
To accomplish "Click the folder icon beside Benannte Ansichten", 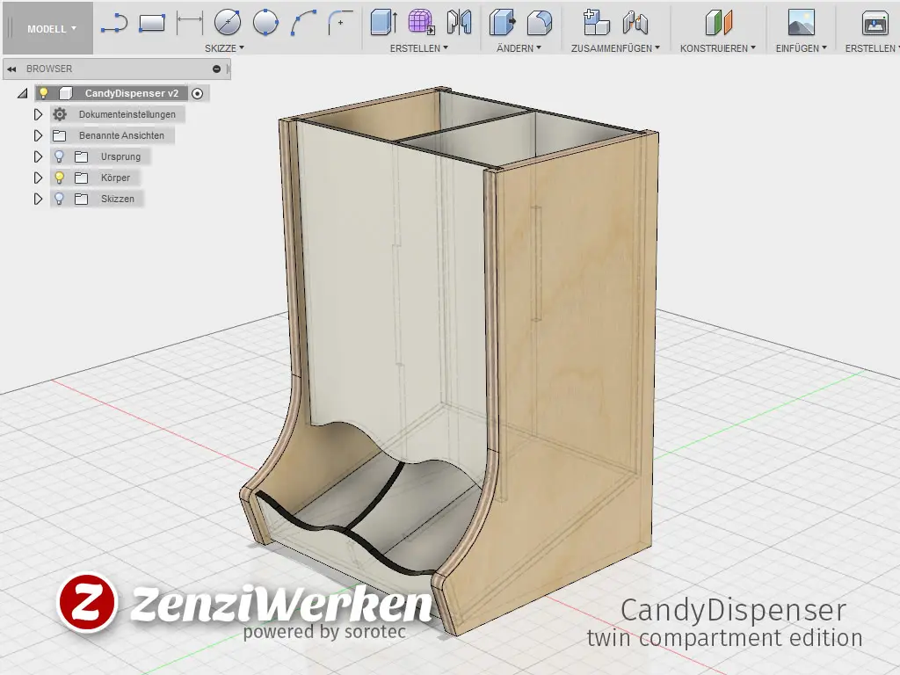I will pos(59,135).
